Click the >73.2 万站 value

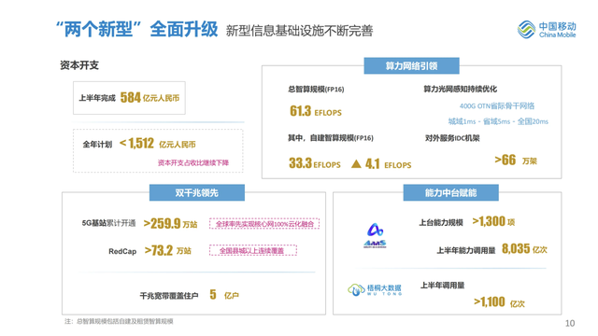point(168,250)
